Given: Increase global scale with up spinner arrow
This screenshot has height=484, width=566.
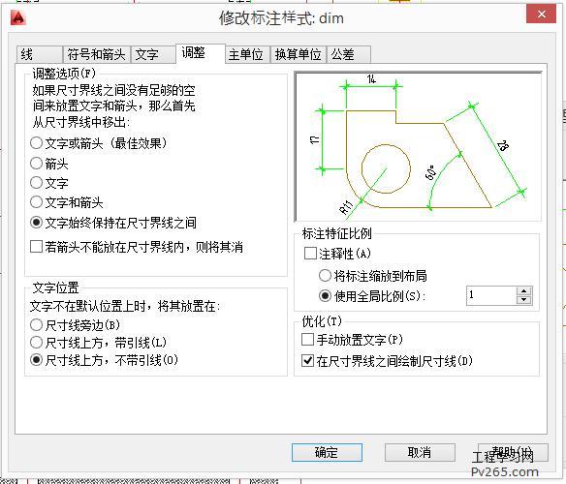Looking at the screenshot, I should (x=523, y=291).
